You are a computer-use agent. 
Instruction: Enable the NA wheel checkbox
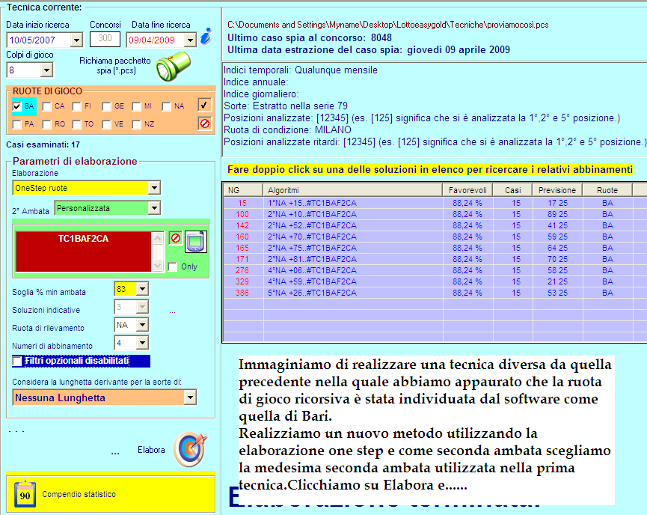[x=166, y=106]
